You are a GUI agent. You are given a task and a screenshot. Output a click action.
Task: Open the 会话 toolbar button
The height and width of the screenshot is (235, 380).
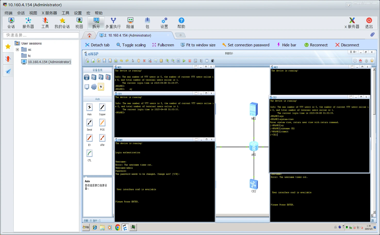(11, 23)
